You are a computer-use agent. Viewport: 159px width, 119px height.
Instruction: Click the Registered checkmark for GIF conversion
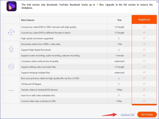tap(144, 101)
